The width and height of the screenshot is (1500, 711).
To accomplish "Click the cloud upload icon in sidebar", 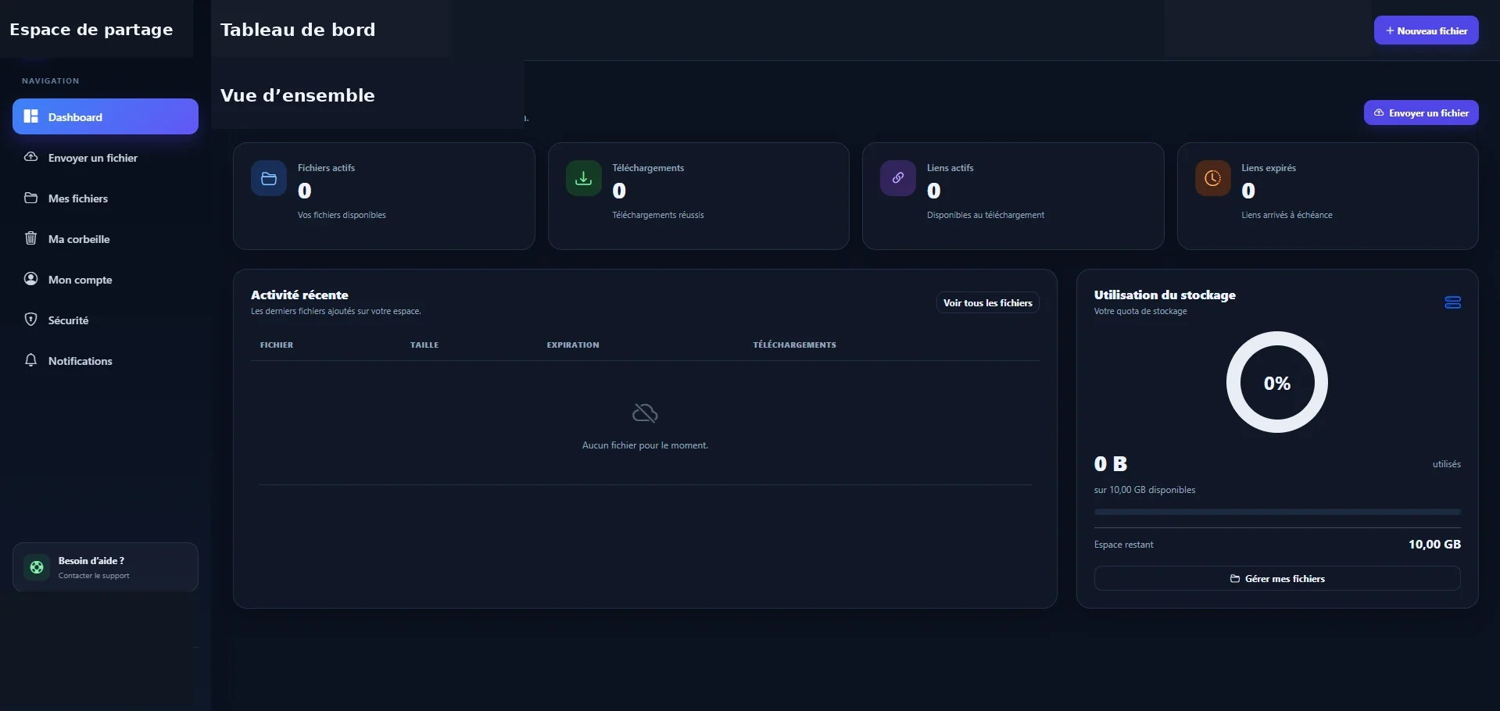I will coord(31,157).
